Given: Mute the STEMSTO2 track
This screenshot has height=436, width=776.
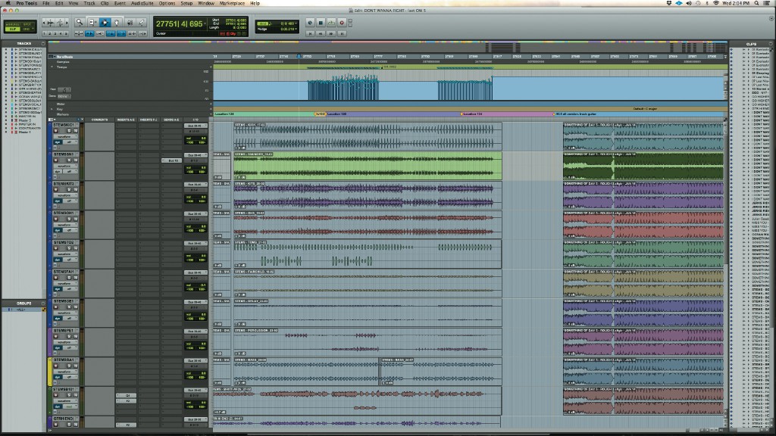Looking at the screenshot, I should pyautogui.click(x=75, y=248).
